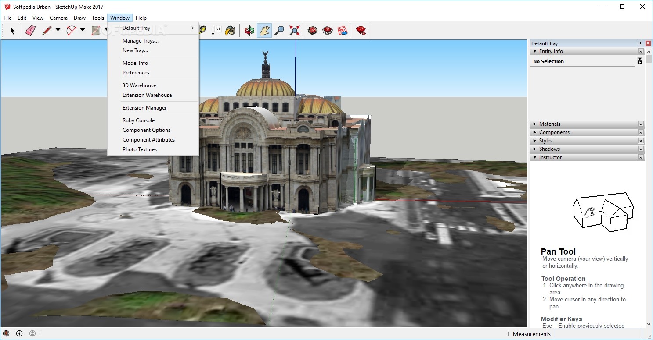The height and width of the screenshot is (340, 653).
Task: Open the Line tool dropdown arrow
Action: (x=58, y=30)
